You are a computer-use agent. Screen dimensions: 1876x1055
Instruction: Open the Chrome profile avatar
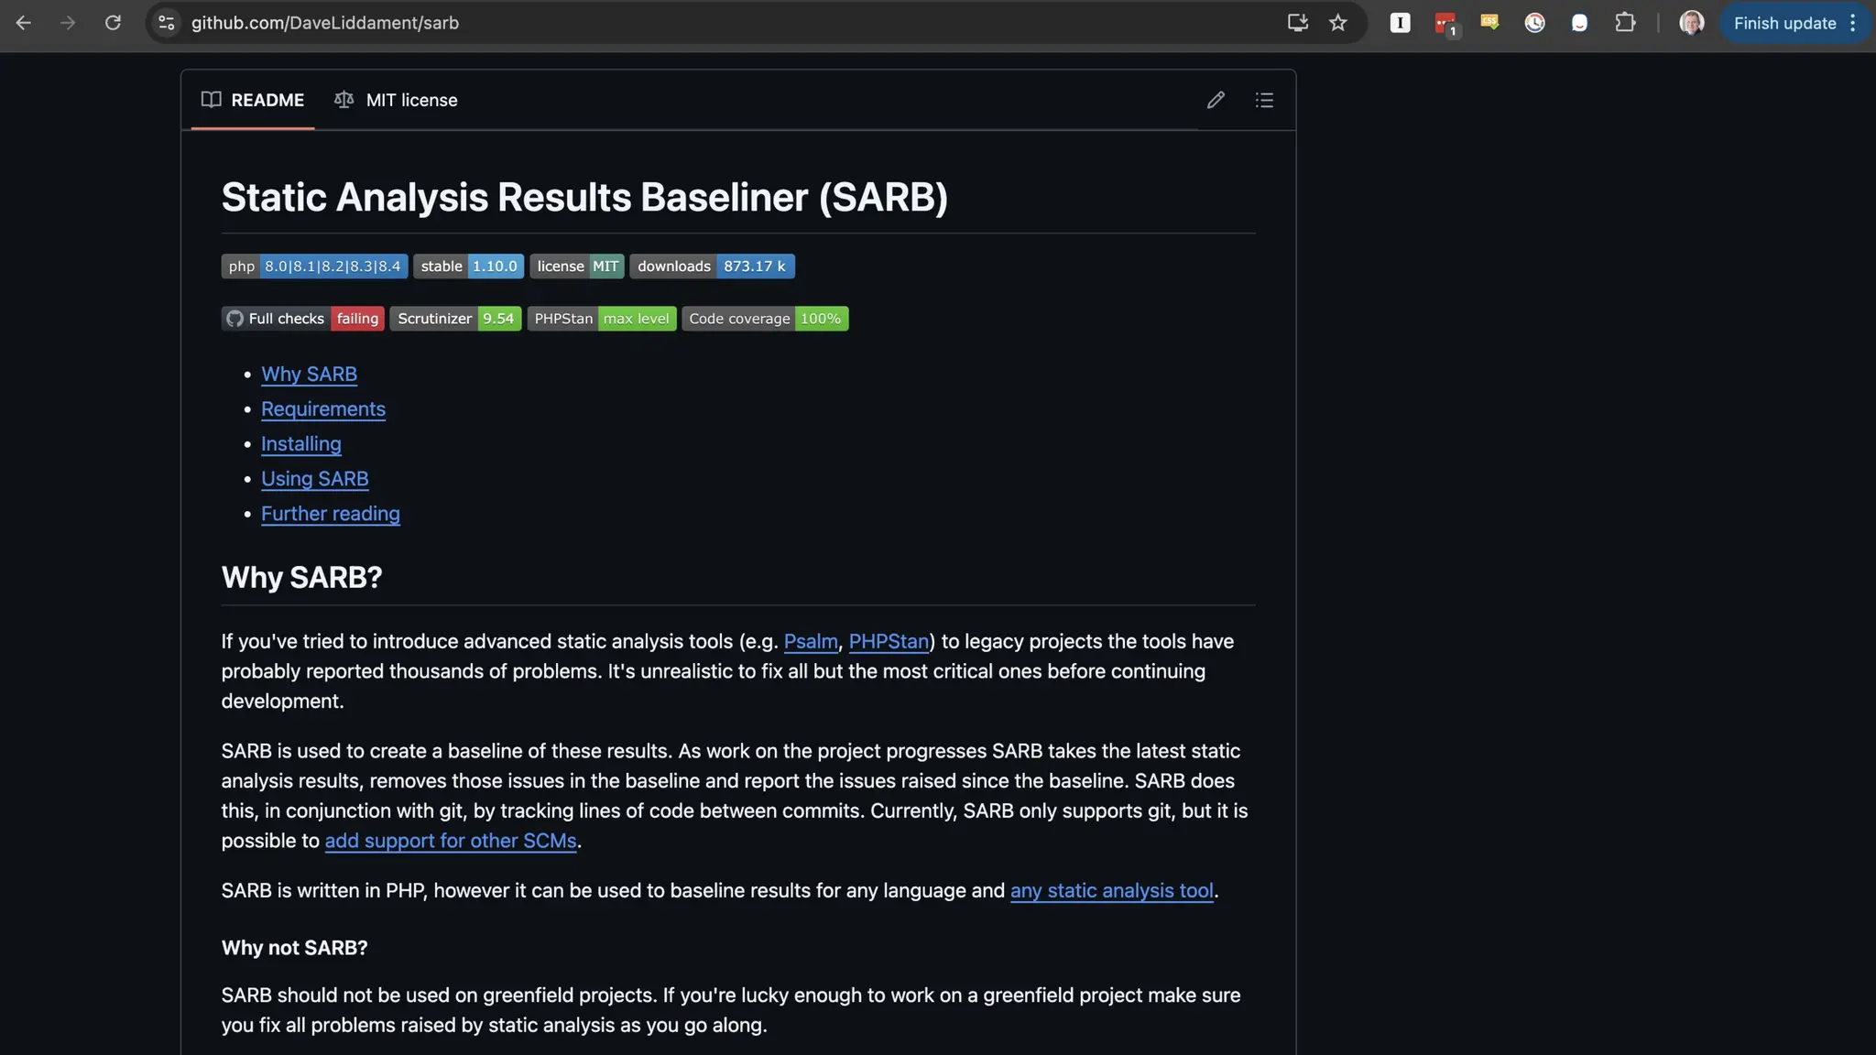point(1691,23)
